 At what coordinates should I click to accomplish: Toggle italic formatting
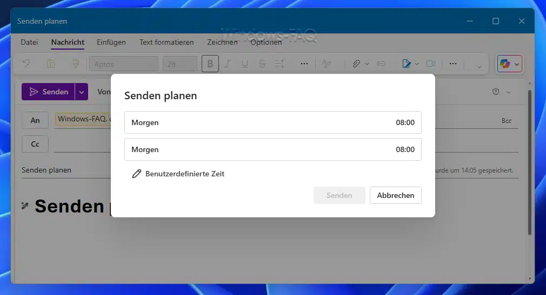[228, 64]
